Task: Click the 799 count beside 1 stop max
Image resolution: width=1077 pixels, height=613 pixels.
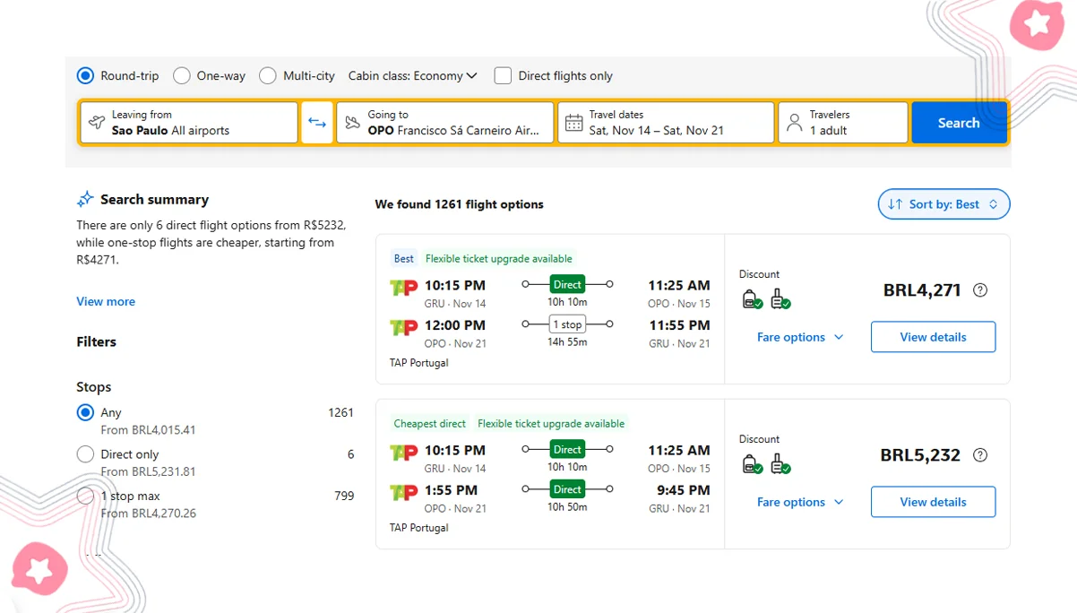Action: point(344,496)
